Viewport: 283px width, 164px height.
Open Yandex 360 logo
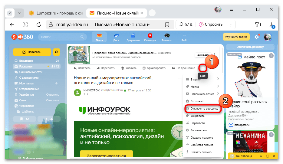[22, 37]
